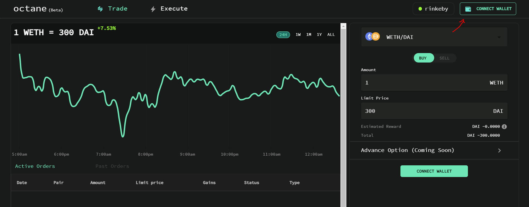Click the octane logo
Viewport: 529px width, 207px height.
30,9
